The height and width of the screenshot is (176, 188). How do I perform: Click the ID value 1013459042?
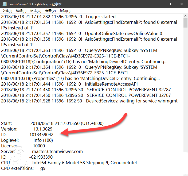point(41,135)
